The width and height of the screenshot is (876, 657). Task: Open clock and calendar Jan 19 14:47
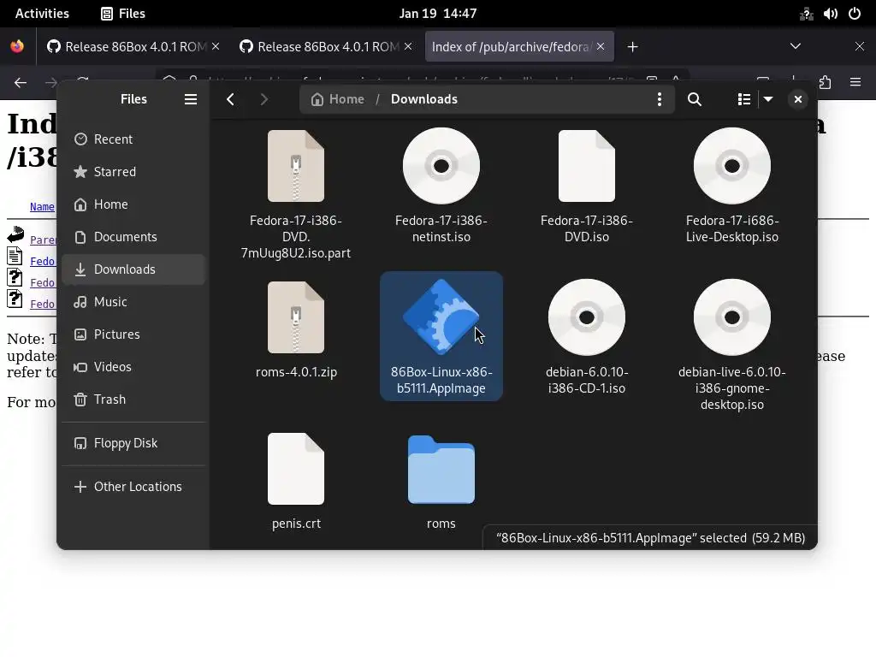tap(438, 14)
